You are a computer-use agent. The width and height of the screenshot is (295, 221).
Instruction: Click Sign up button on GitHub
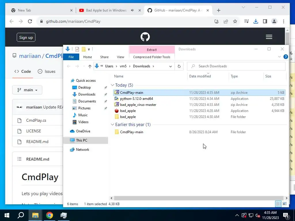(x=26, y=37)
